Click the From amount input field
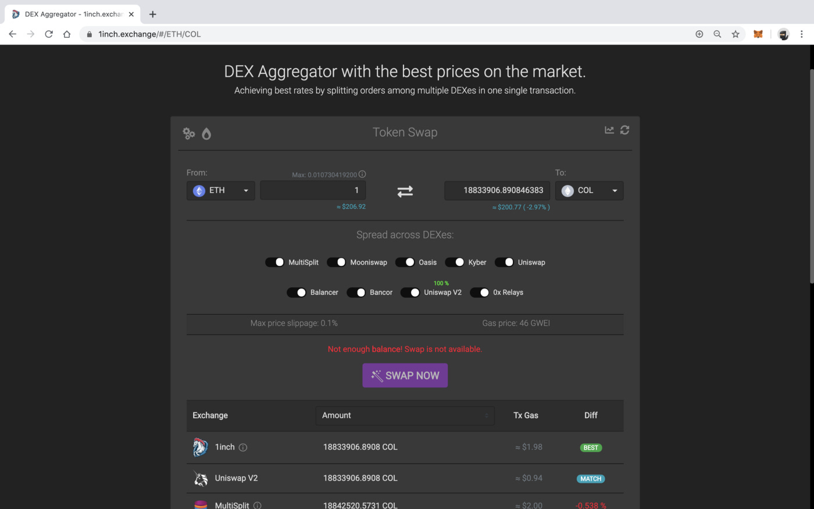This screenshot has width=814, height=509. pyautogui.click(x=313, y=191)
